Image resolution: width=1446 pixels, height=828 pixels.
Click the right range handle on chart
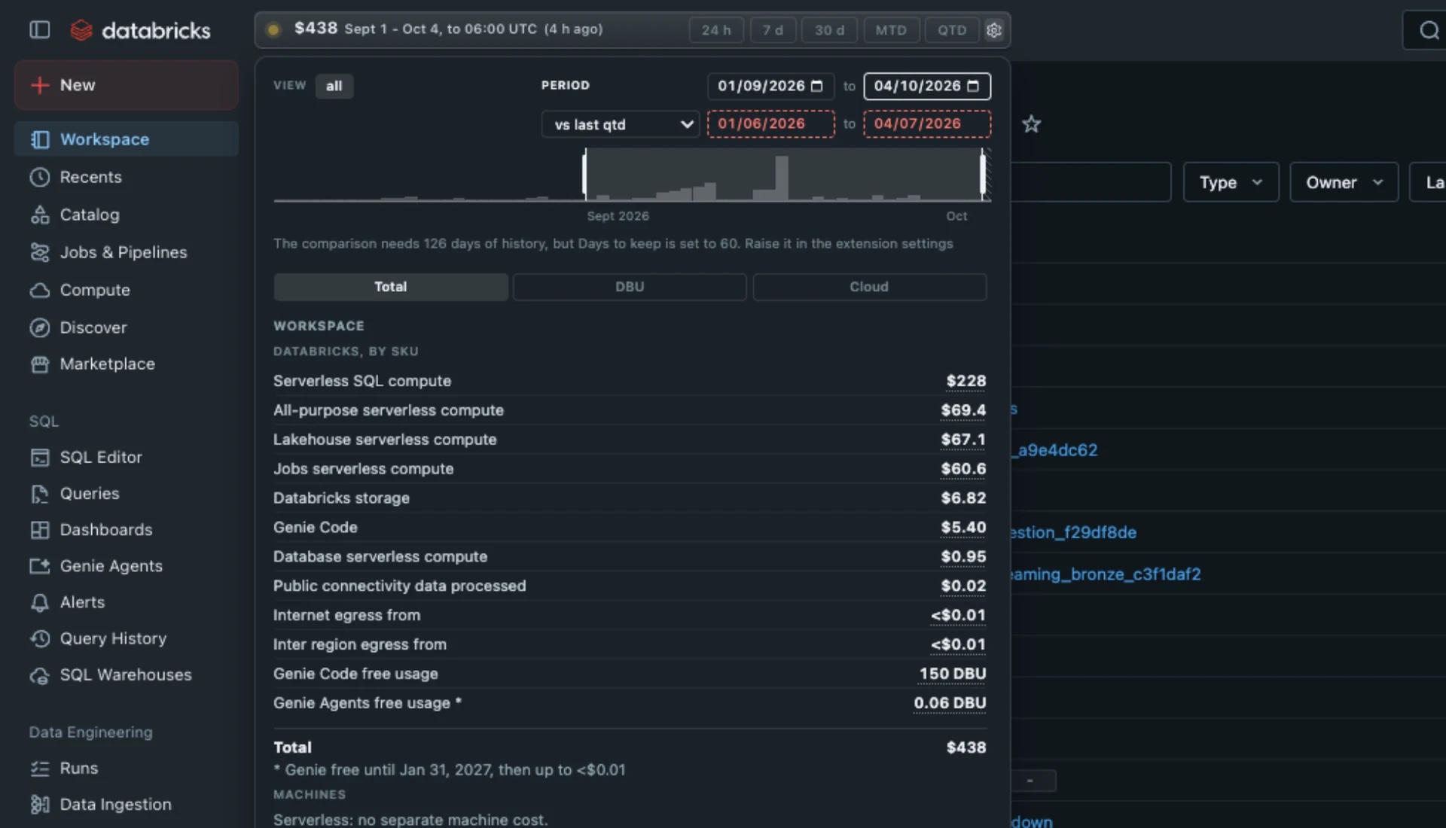click(982, 174)
